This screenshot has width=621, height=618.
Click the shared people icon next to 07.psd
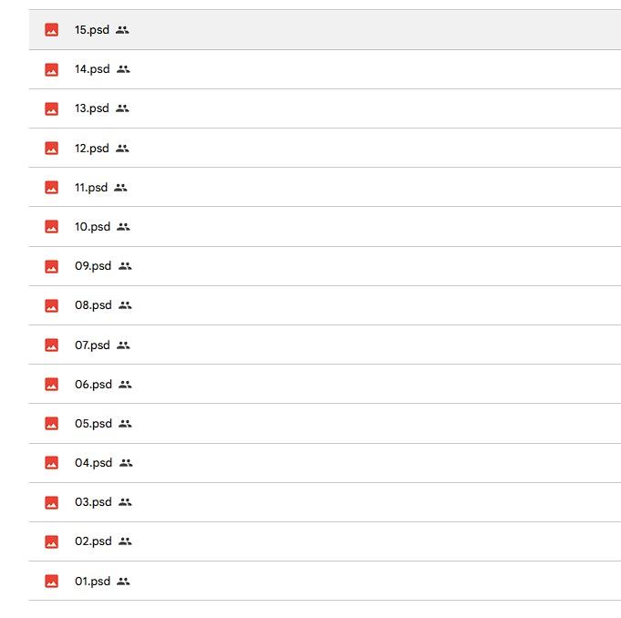tap(124, 345)
